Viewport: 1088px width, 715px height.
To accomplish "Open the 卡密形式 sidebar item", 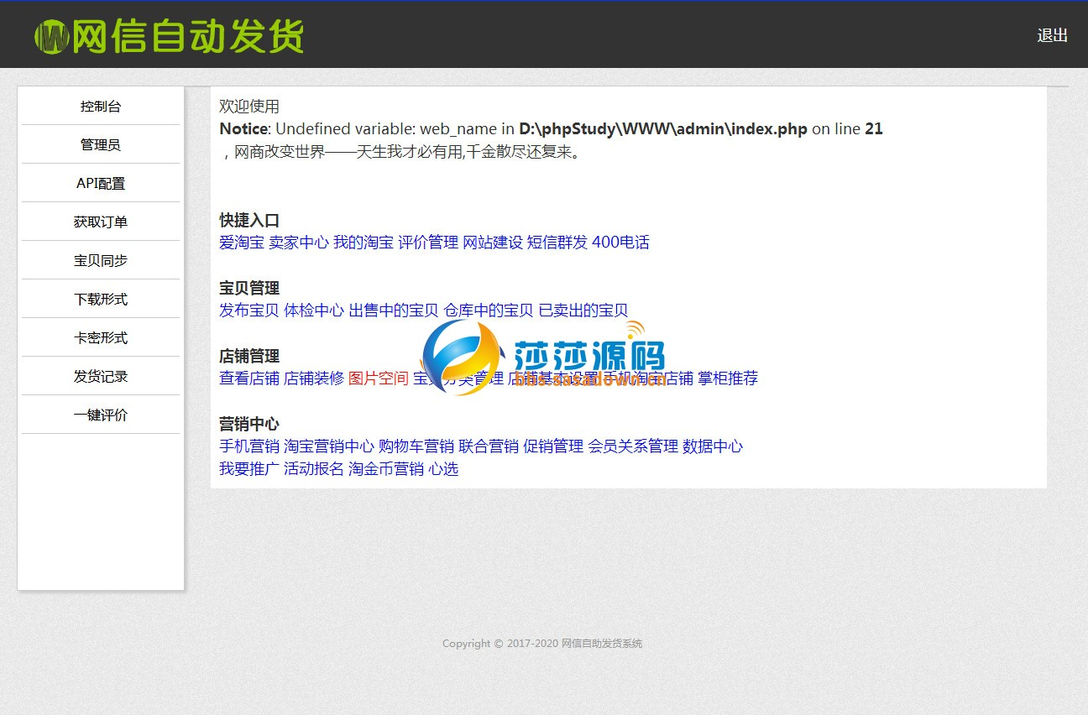I will tap(101, 338).
